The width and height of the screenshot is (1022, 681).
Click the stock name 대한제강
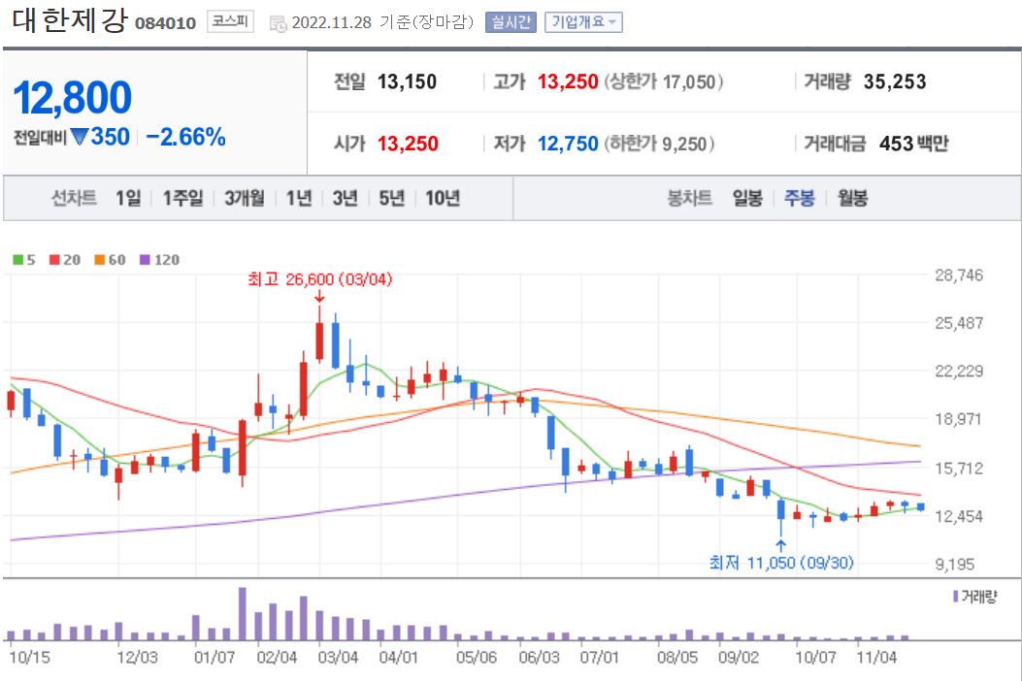click(70, 19)
